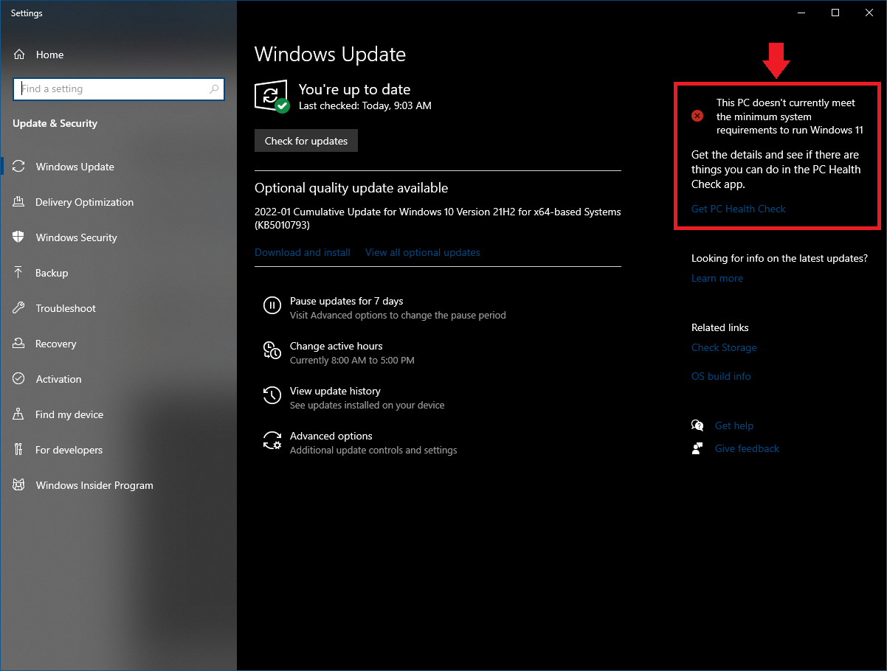The width and height of the screenshot is (887, 671).
Task: Click the Last checked Today 9:03 AM text
Action: coord(365,105)
